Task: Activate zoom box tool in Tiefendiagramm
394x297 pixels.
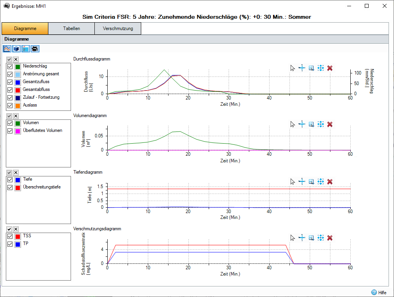Action: 311,181
